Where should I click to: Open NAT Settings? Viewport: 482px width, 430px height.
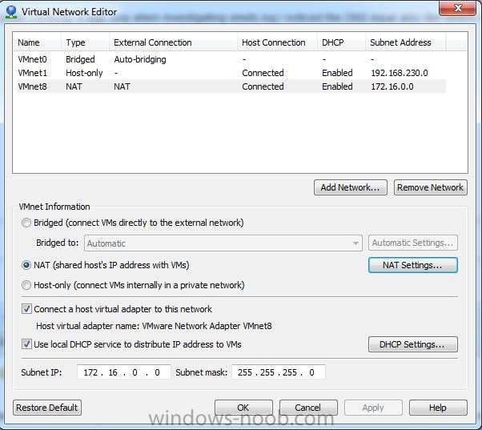point(413,265)
